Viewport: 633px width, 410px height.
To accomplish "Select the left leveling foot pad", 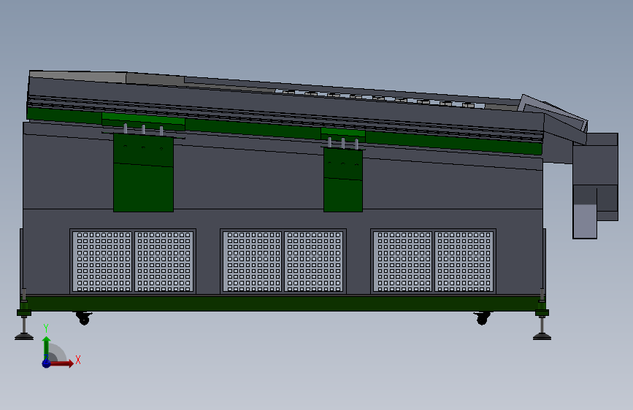I will click(x=24, y=336).
